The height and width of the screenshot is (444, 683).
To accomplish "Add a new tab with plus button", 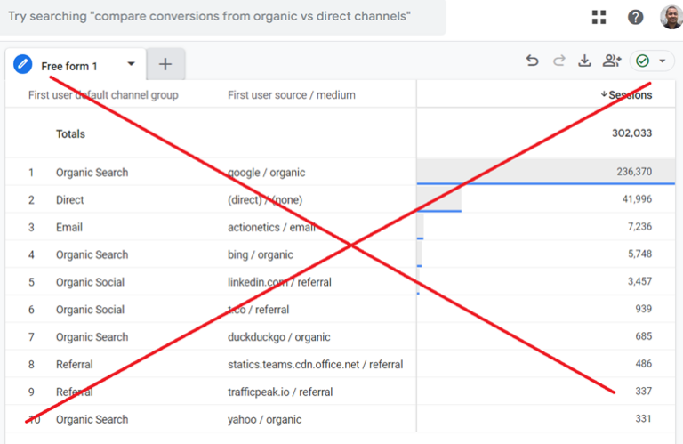I will [165, 64].
